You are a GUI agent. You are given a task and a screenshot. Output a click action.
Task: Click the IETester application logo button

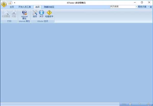point(3,4)
